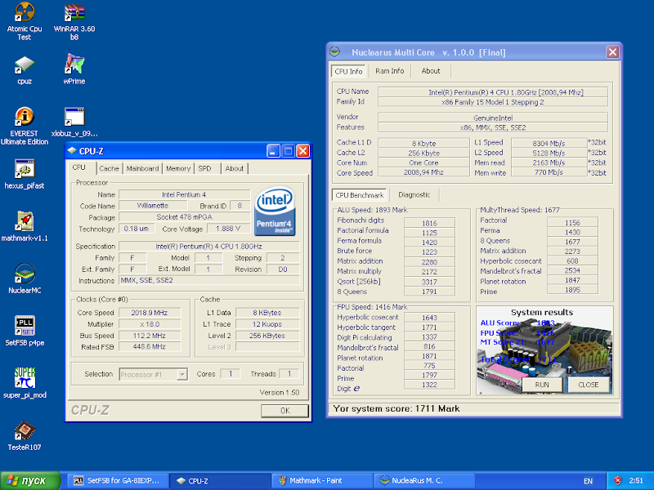The image size is (654, 490).
Task: Click the OK button in CPU-Z
Action: (284, 411)
